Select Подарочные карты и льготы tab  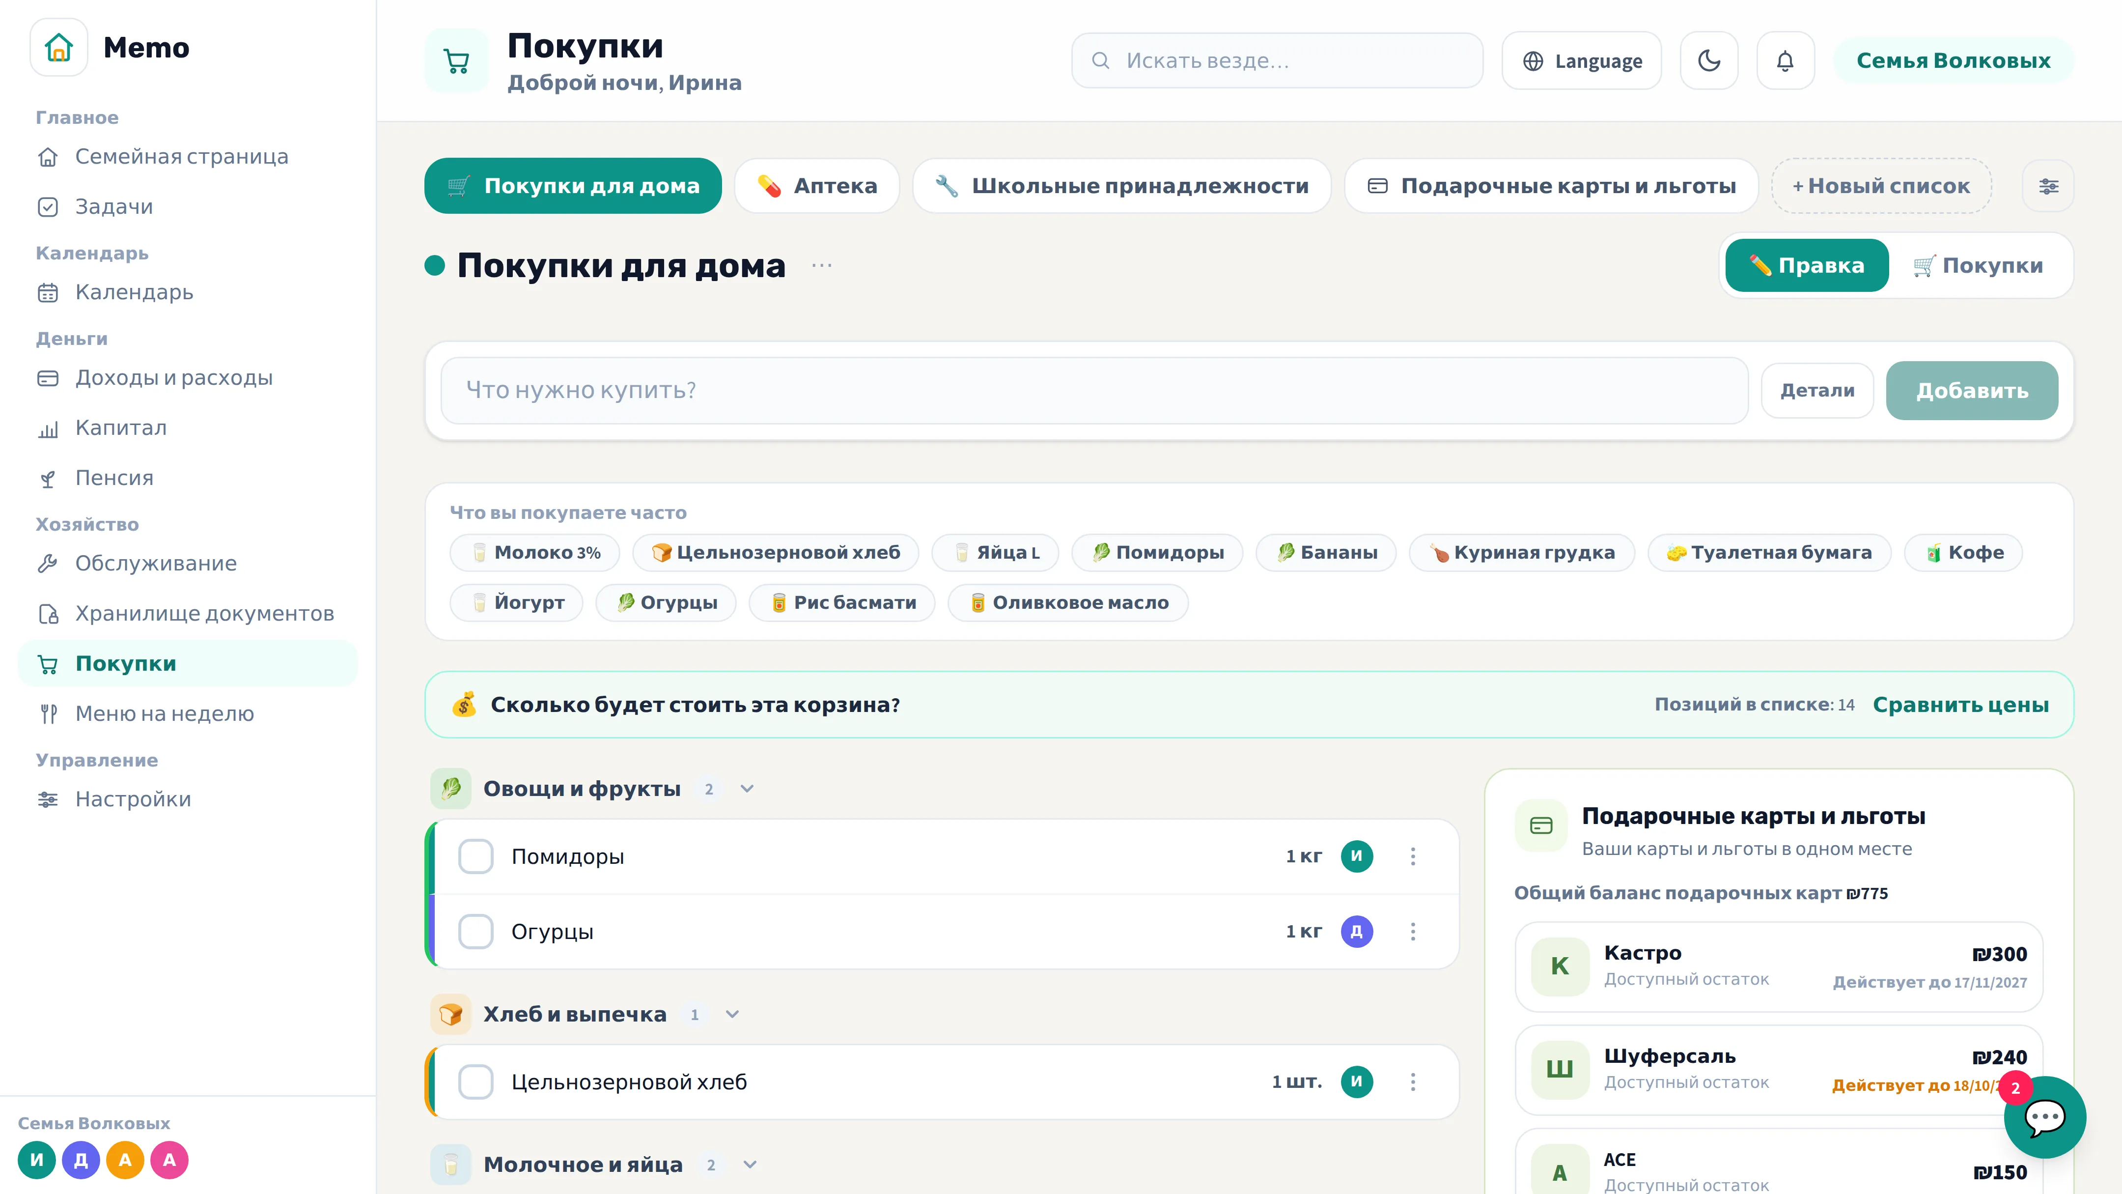coord(1551,186)
